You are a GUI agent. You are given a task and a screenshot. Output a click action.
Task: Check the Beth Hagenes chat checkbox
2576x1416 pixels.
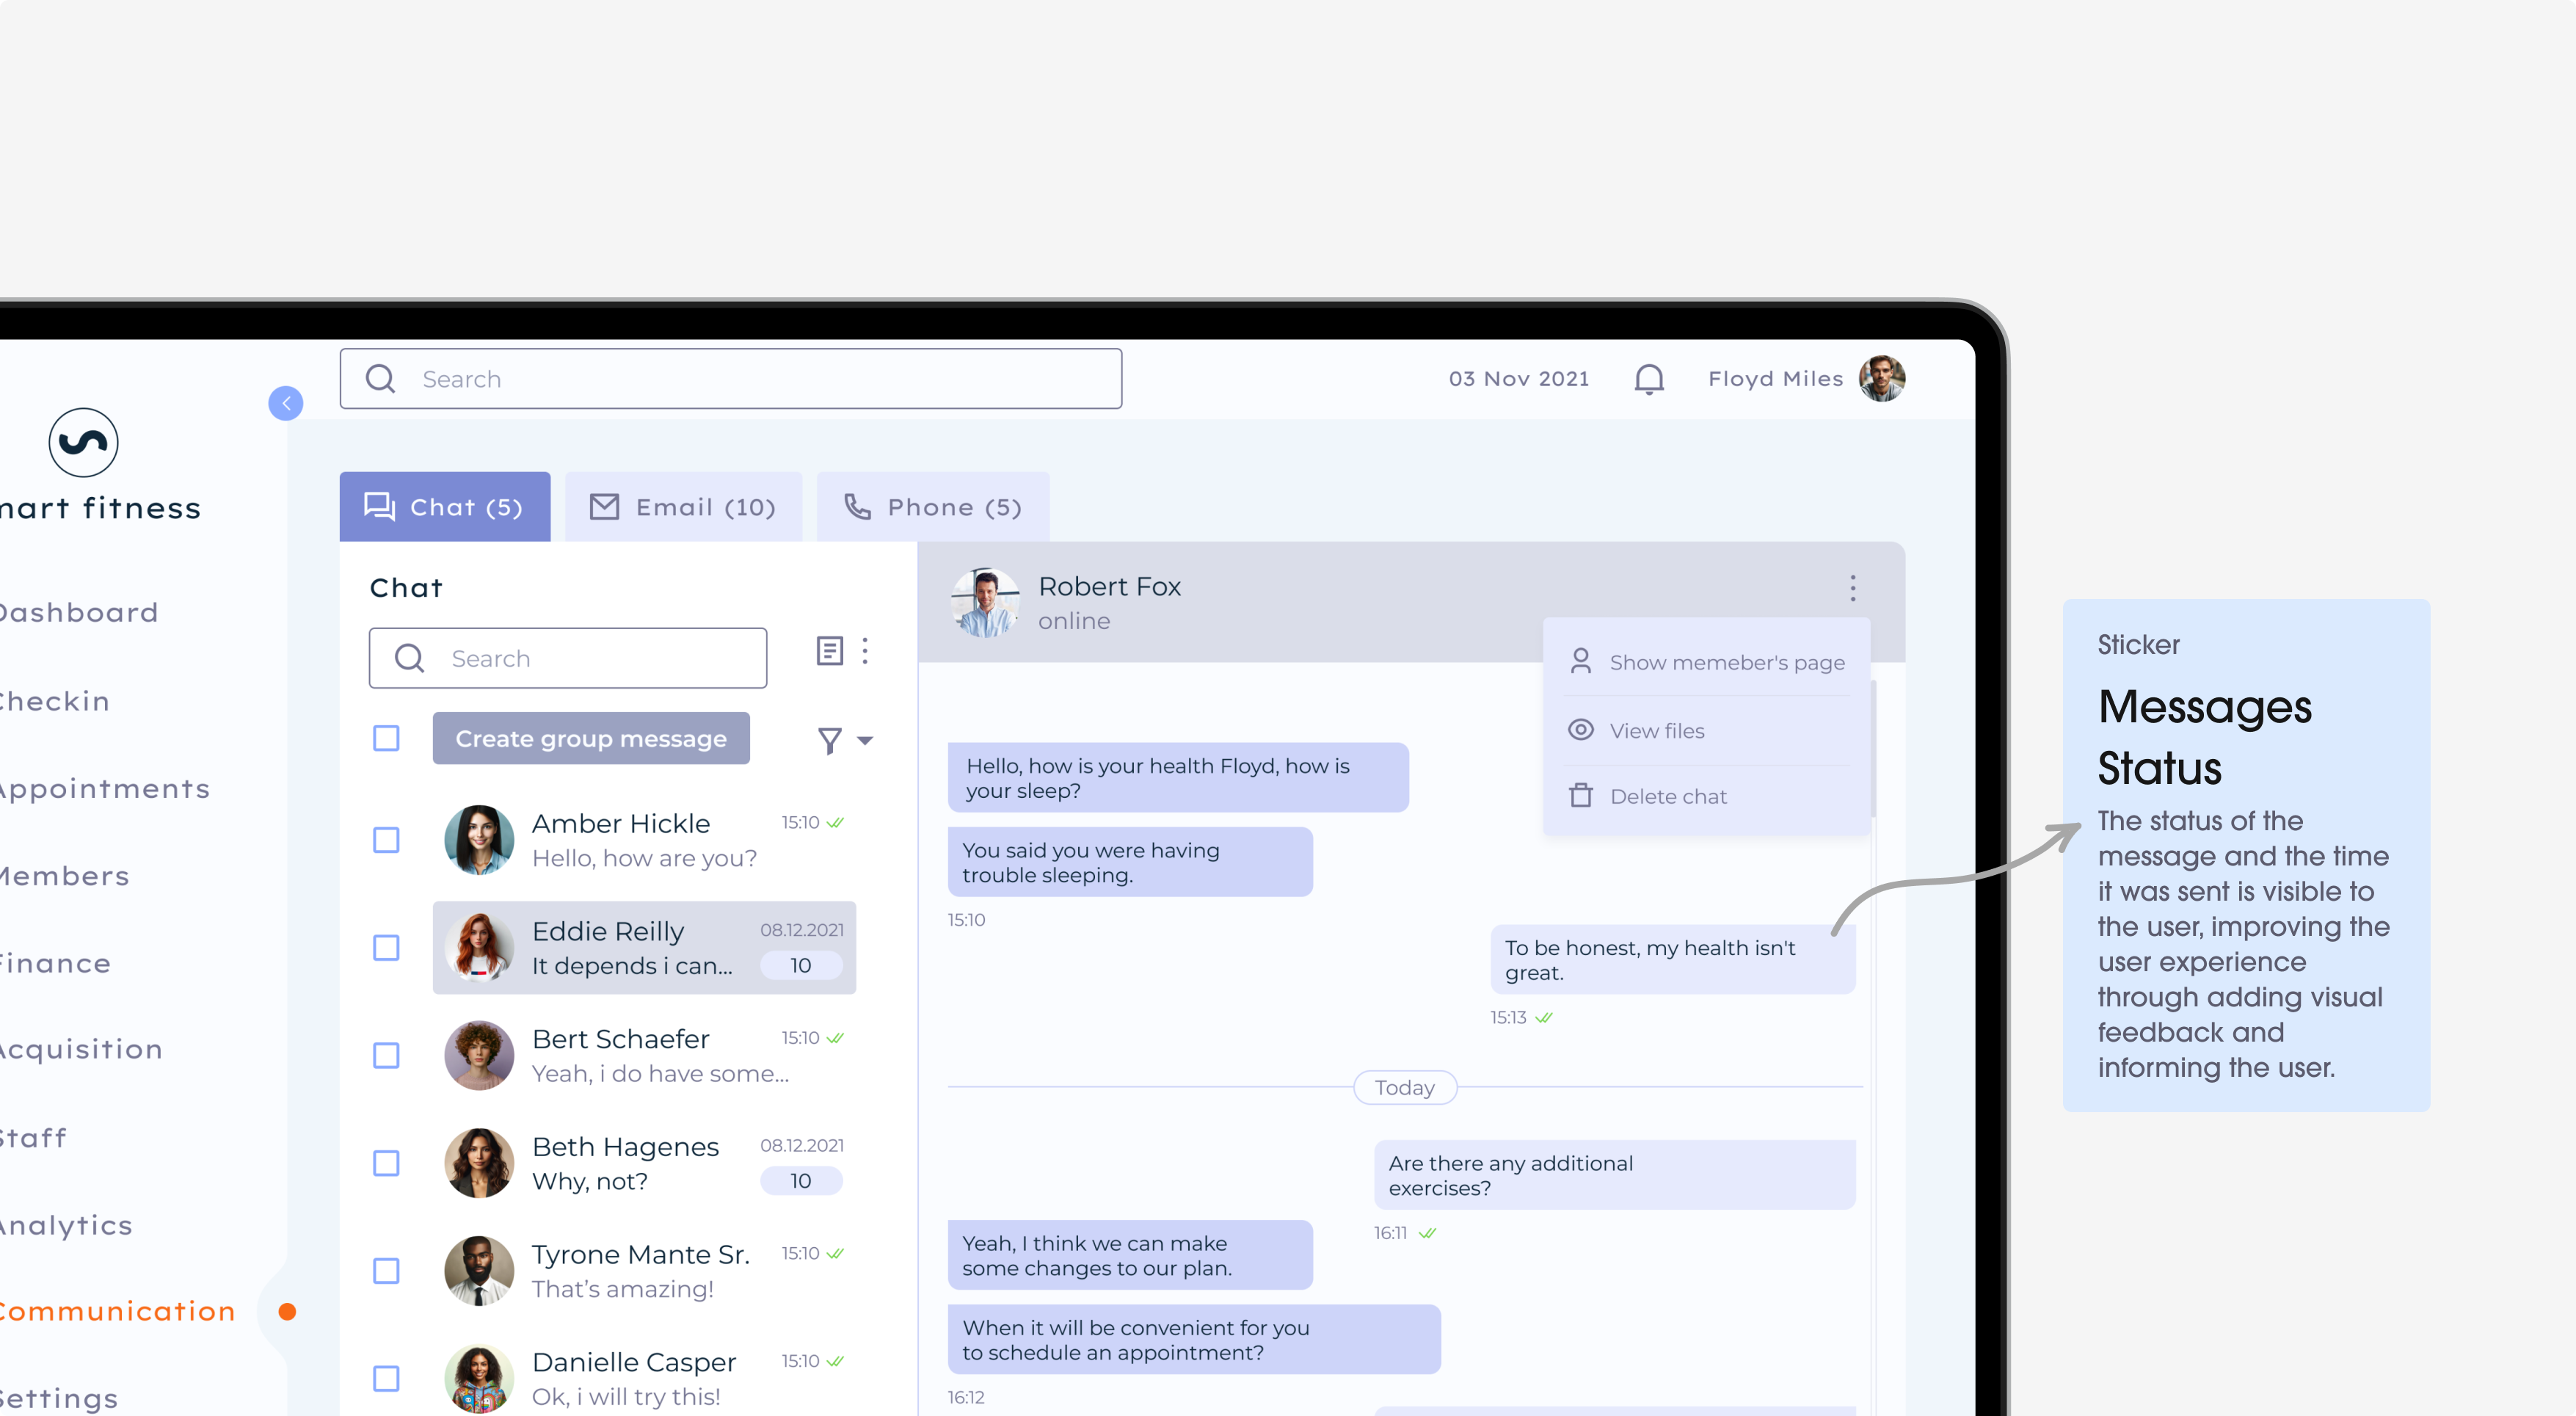pos(386,1163)
